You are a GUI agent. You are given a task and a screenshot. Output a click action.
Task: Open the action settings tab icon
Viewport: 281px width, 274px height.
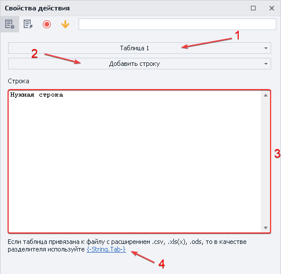tap(10, 24)
